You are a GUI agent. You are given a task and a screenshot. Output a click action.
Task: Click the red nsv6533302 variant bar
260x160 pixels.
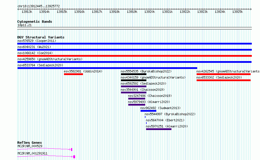(x=223, y=80)
